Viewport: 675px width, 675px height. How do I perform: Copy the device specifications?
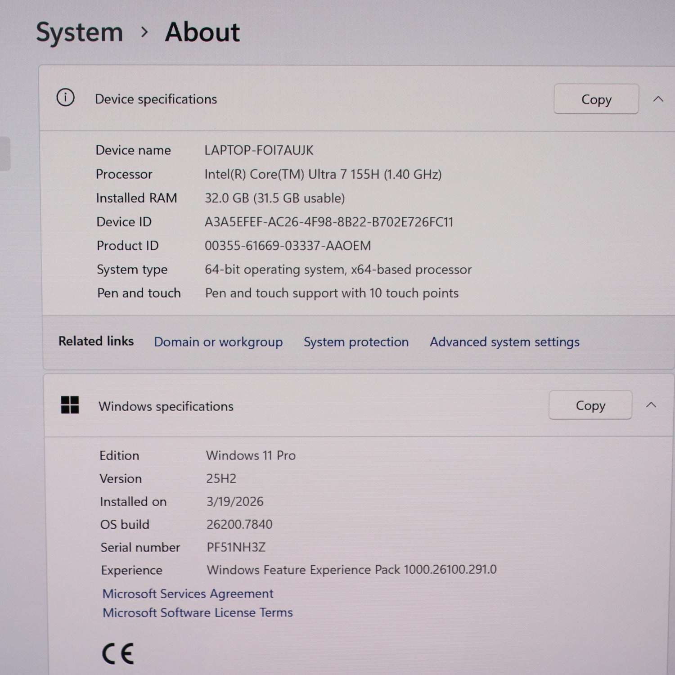[596, 99]
